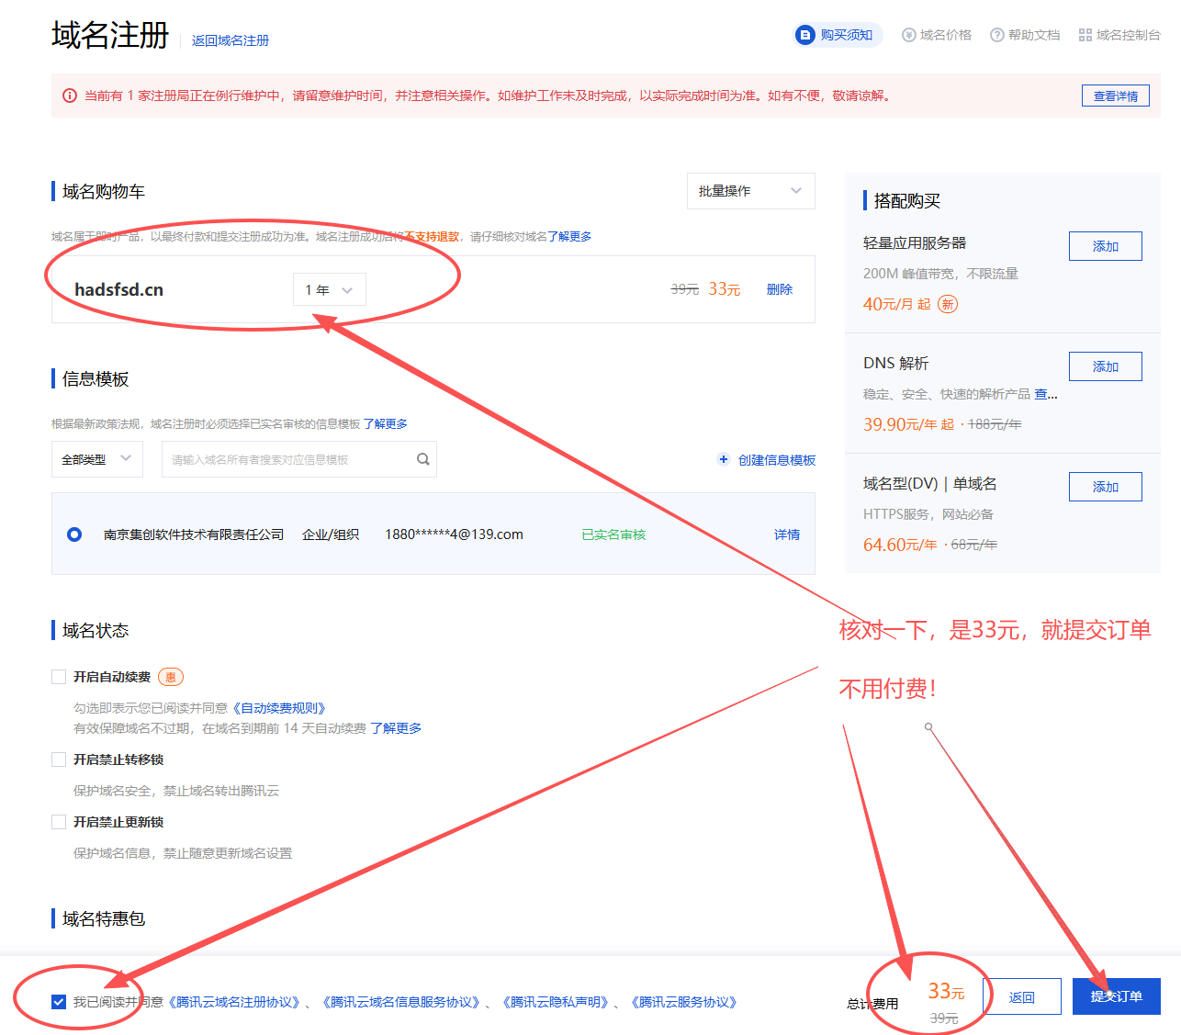Enable 开启禁止转移锁 checkbox
The width and height of the screenshot is (1181, 1035).
click(x=59, y=759)
